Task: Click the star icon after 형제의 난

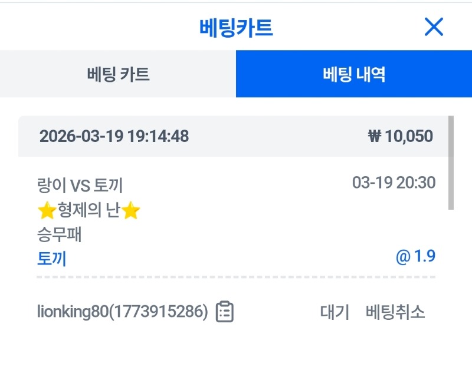Action: tap(130, 209)
